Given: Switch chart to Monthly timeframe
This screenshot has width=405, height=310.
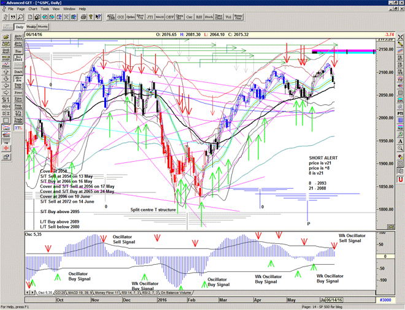Looking at the screenshot, I should pyautogui.click(x=43, y=27).
